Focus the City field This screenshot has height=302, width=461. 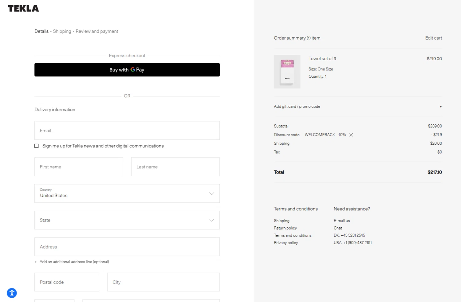[x=163, y=282]
